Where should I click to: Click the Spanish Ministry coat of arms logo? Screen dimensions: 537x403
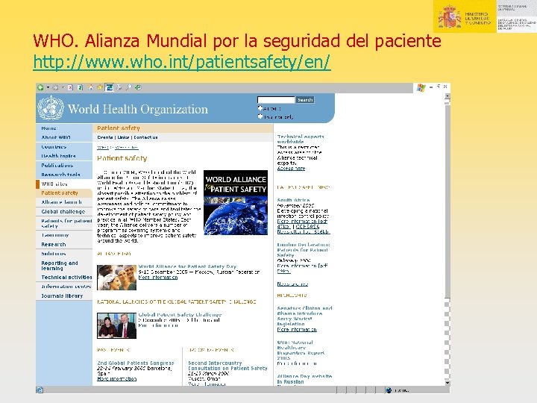[x=450, y=17]
